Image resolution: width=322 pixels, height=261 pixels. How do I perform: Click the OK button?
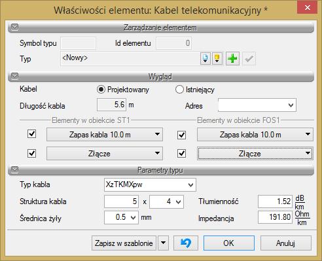(x=229, y=243)
